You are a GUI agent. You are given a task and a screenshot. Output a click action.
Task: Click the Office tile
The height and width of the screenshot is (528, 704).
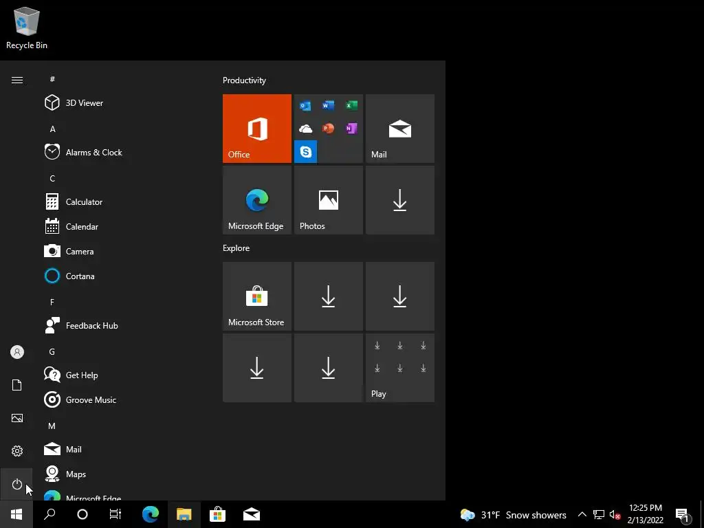(x=257, y=129)
